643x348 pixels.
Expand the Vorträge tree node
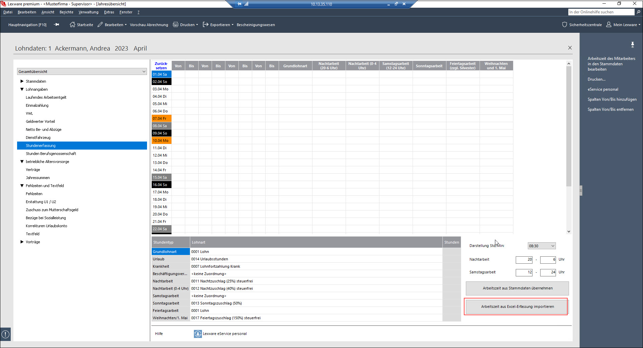tap(22, 242)
